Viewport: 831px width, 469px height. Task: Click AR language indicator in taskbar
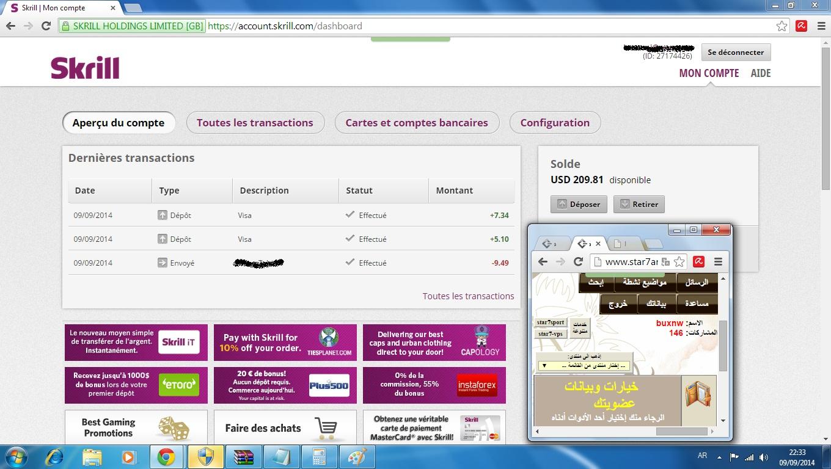click(702, 456)
